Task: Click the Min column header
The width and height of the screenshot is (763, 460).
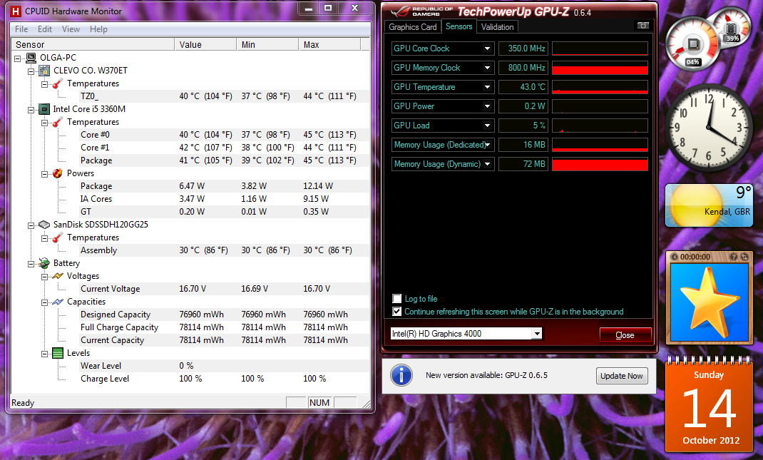Action: pos(267,45)
